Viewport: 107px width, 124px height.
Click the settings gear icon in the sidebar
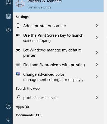click(8, 30)
